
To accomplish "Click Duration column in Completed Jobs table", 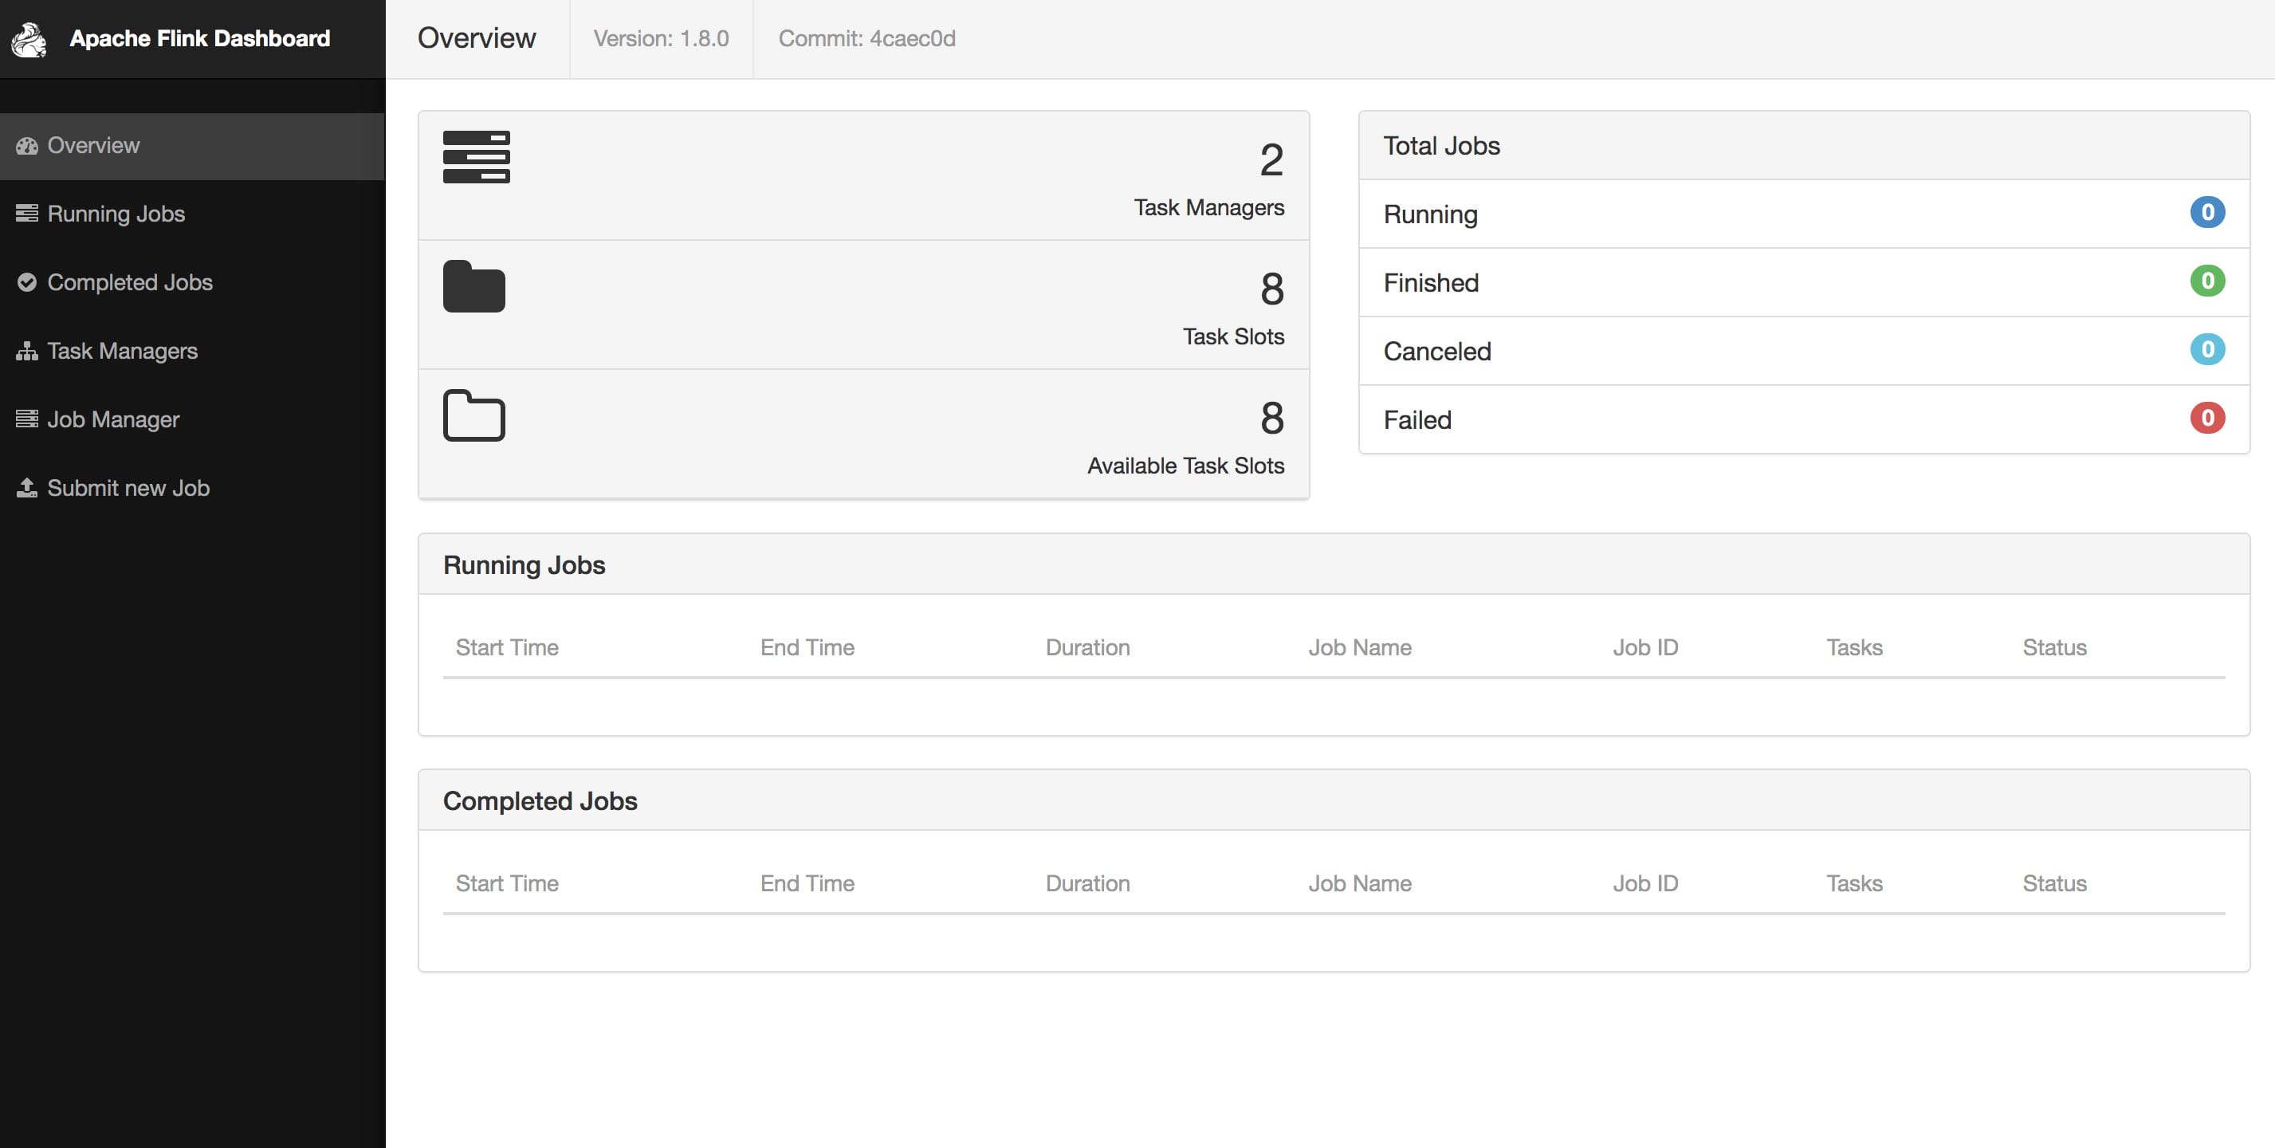I will click(x=1087, y=884).
